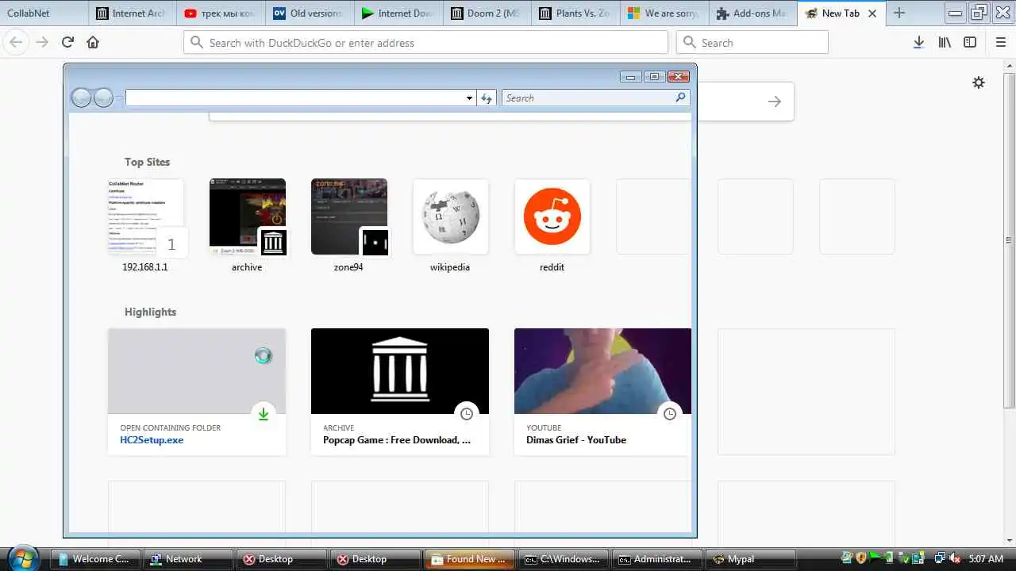The height and width of the screenshot is (571, 1016).
Task: Go forward using inner window forward button
Action: tap(104, 98)
